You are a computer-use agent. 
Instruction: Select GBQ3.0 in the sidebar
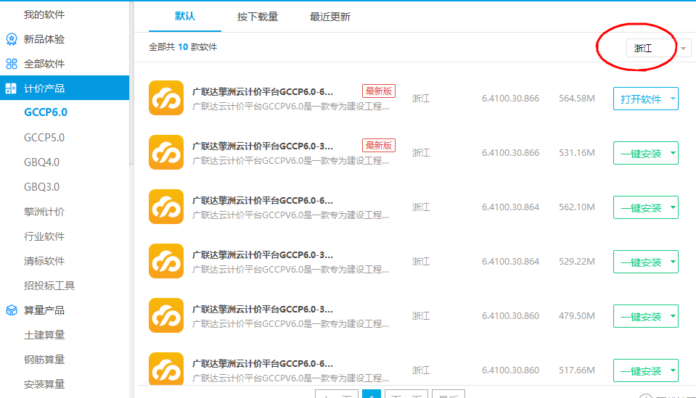[41, 187]
